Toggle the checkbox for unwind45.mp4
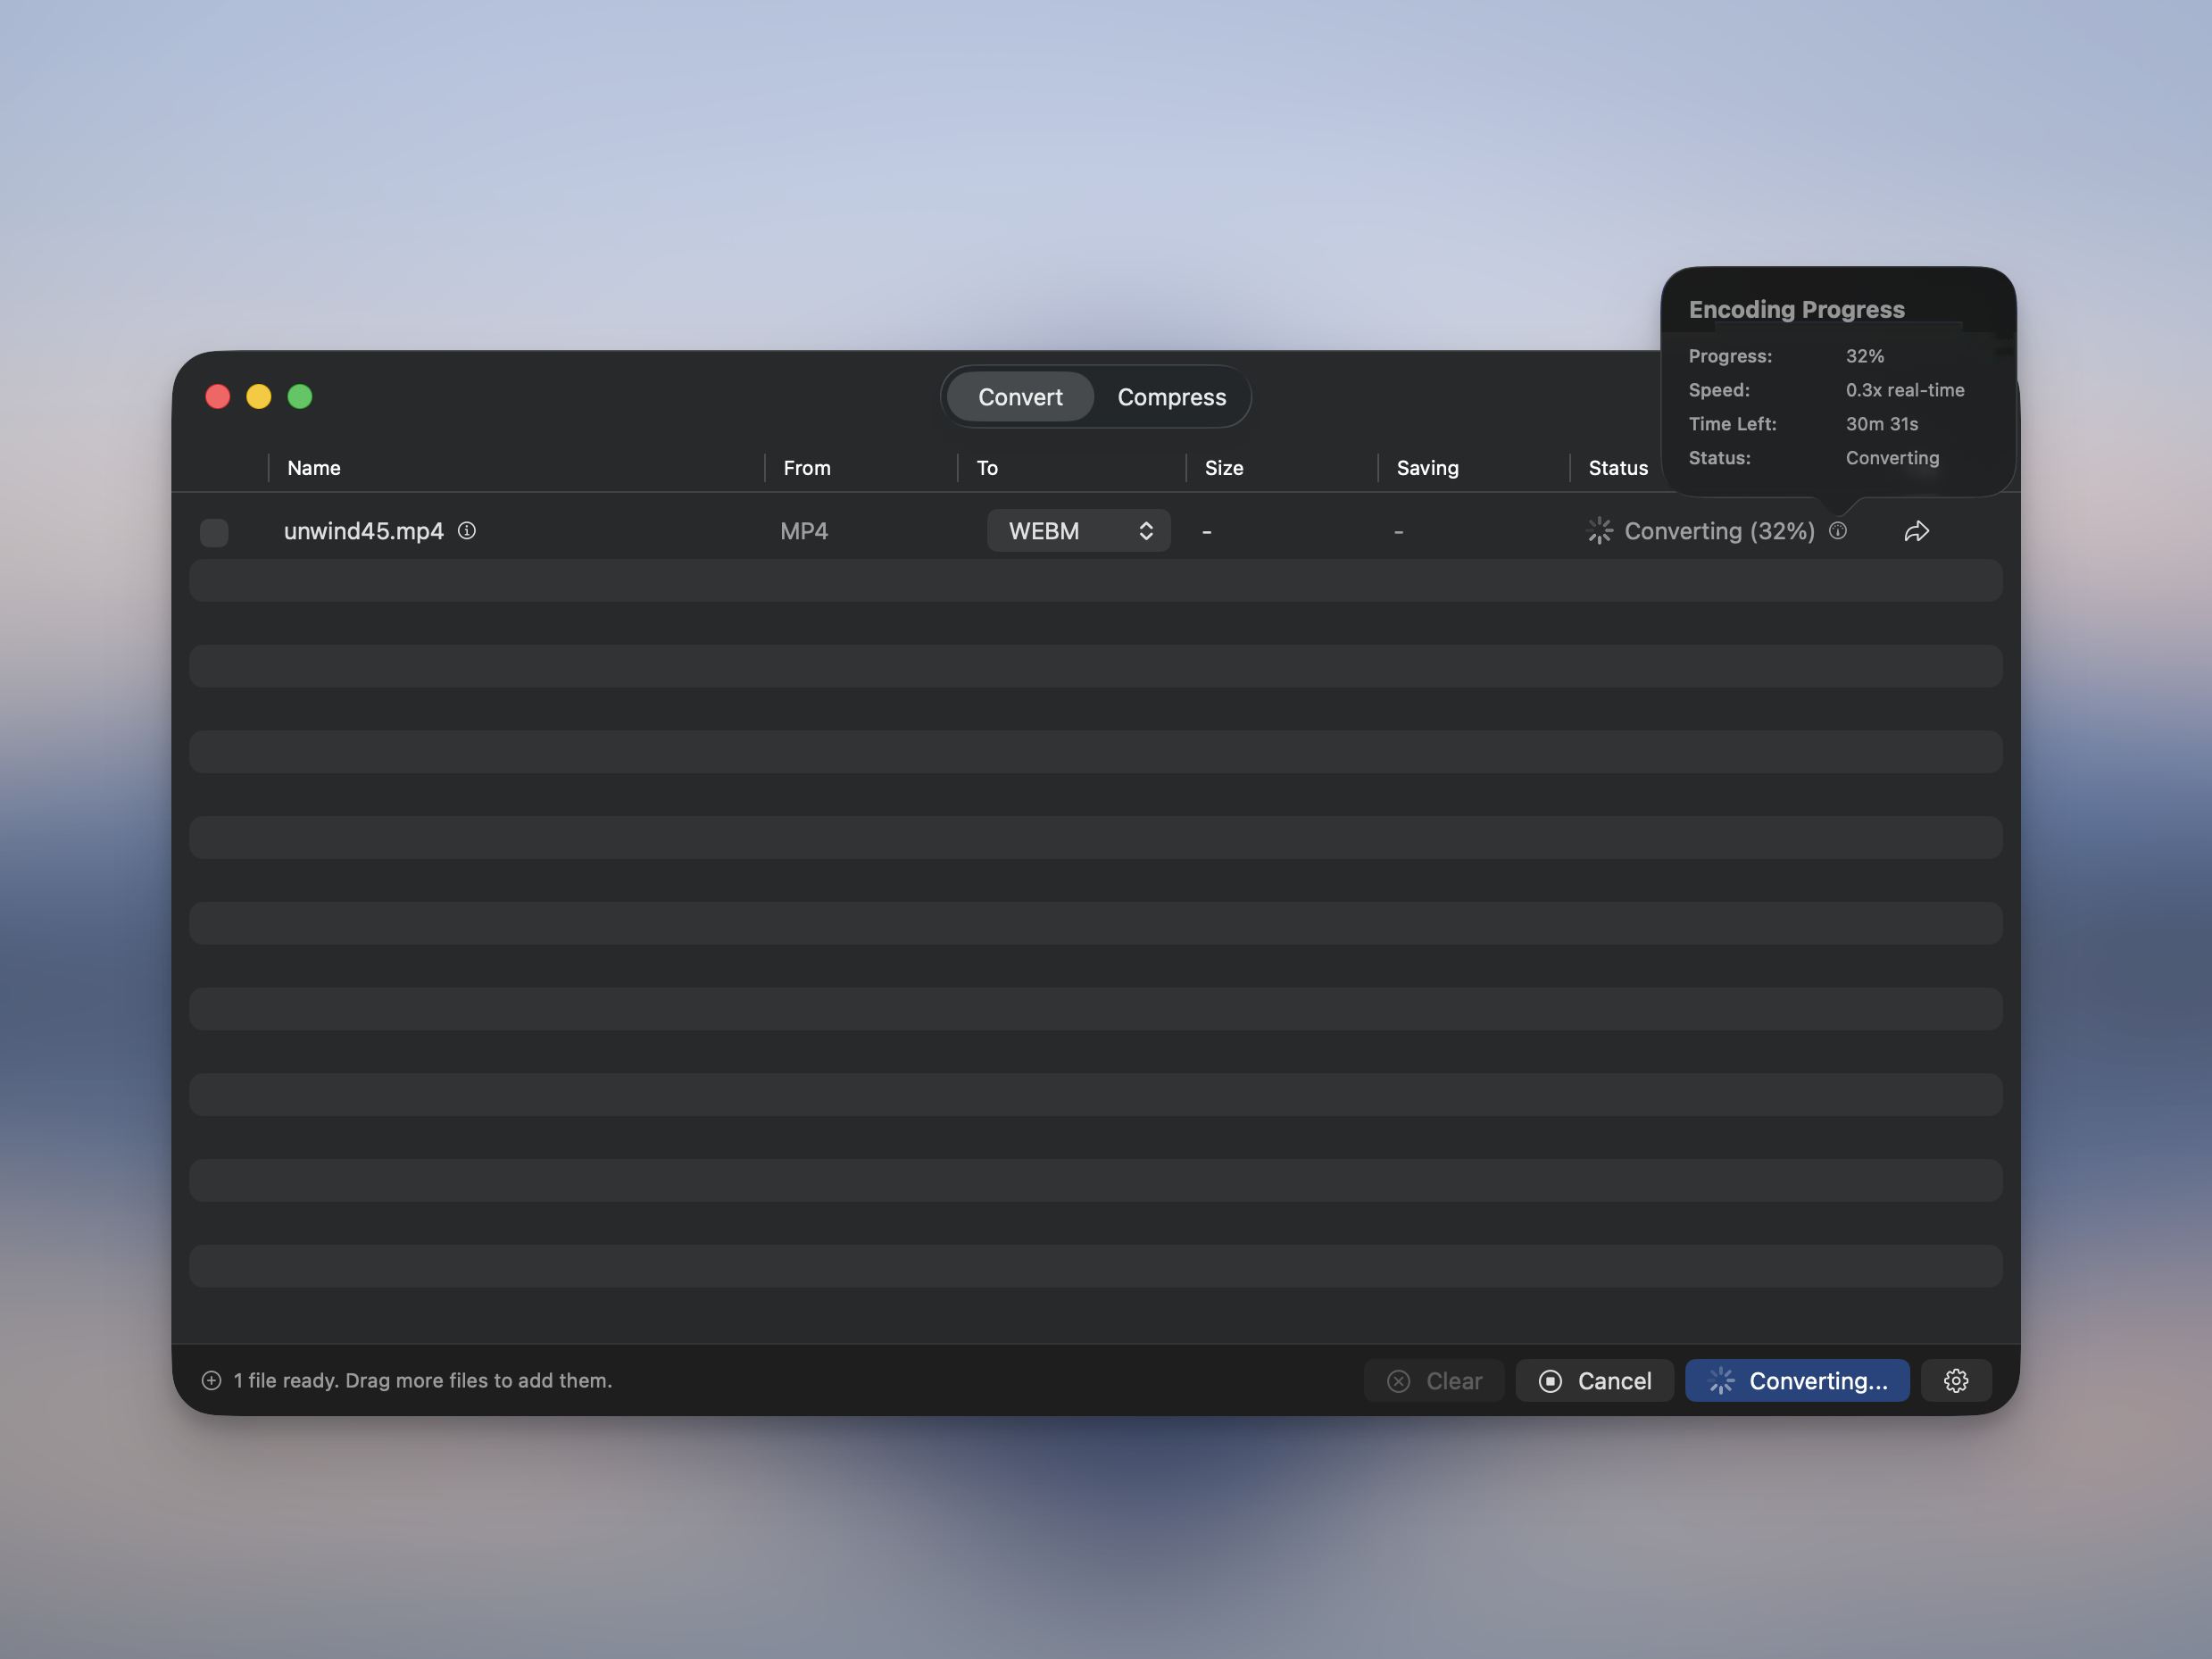 [214, 532]
